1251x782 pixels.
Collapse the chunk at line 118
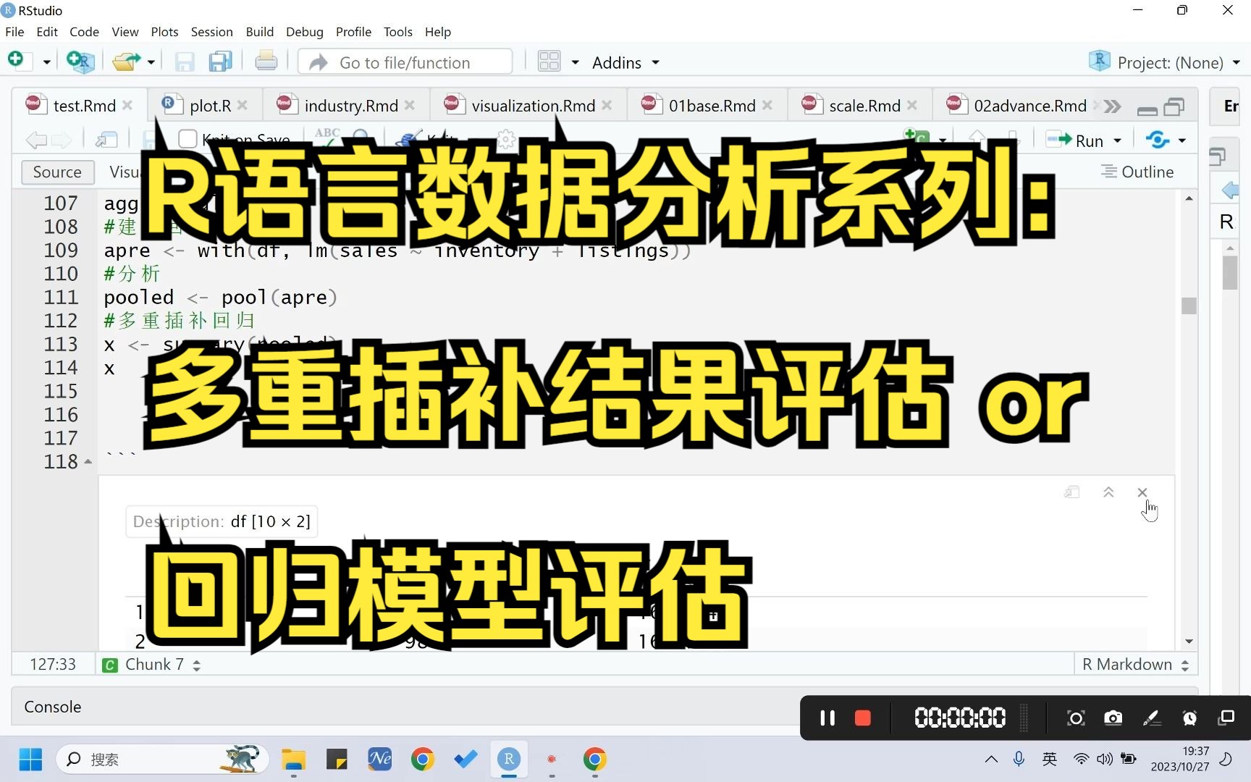point(88,461)
